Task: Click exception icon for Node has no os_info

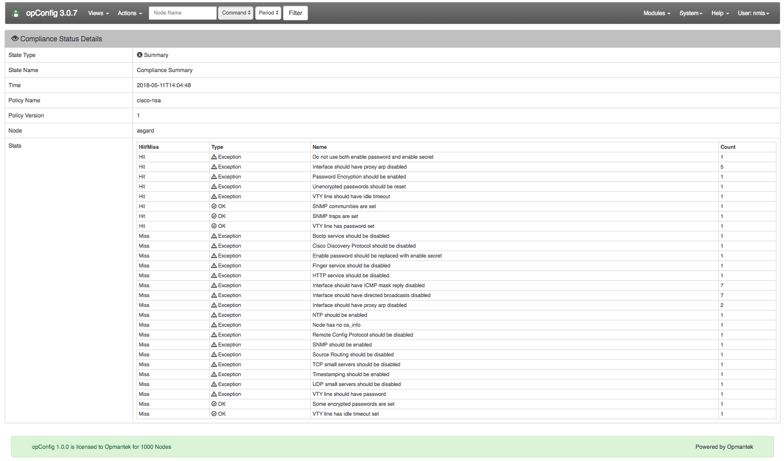Action: (x=214, y=325)
